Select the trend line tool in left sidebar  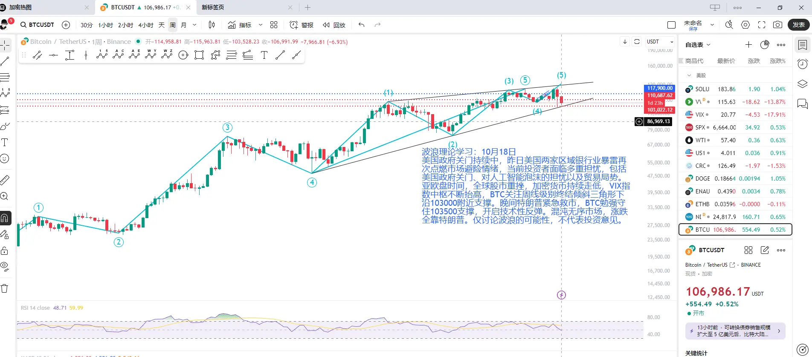pos(5,61)
